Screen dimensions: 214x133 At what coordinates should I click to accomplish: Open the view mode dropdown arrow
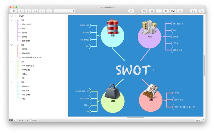point(15,120)
